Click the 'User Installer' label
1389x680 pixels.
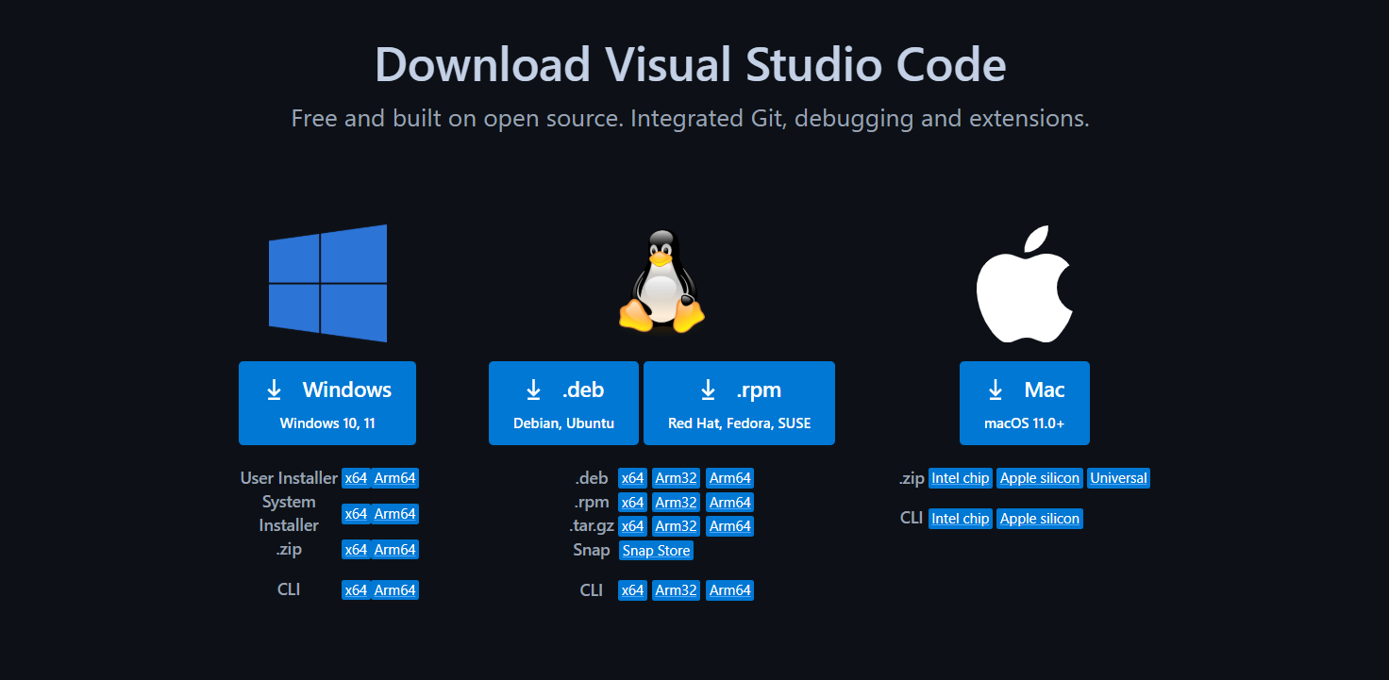(x=289, y=478)
